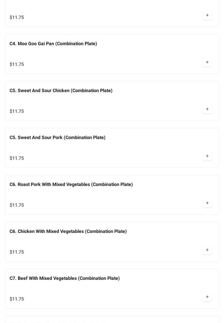Click plus button on topmost cut-off item
Screen dimensions: 224x323
coord(207,15)
